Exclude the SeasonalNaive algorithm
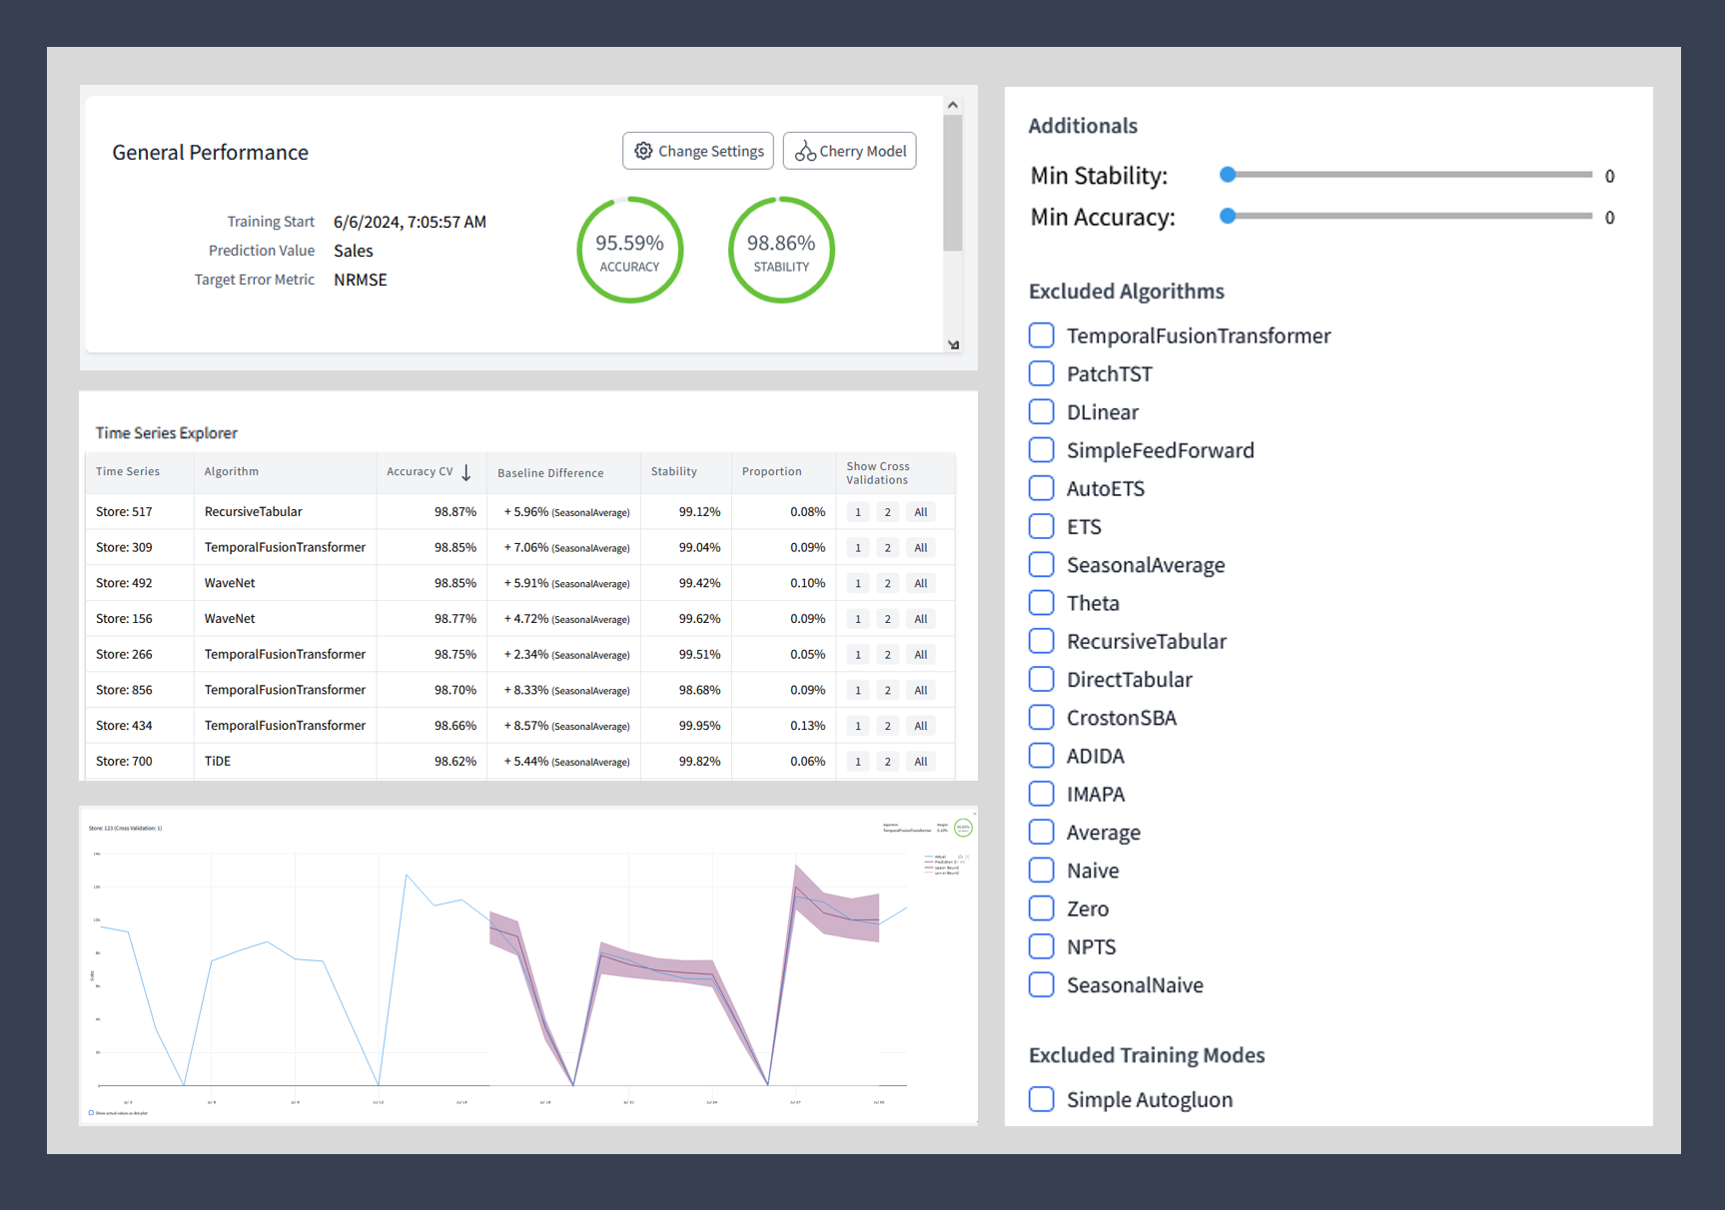The width and height of the screenshot is (1725, 1210). [1042, 984]
